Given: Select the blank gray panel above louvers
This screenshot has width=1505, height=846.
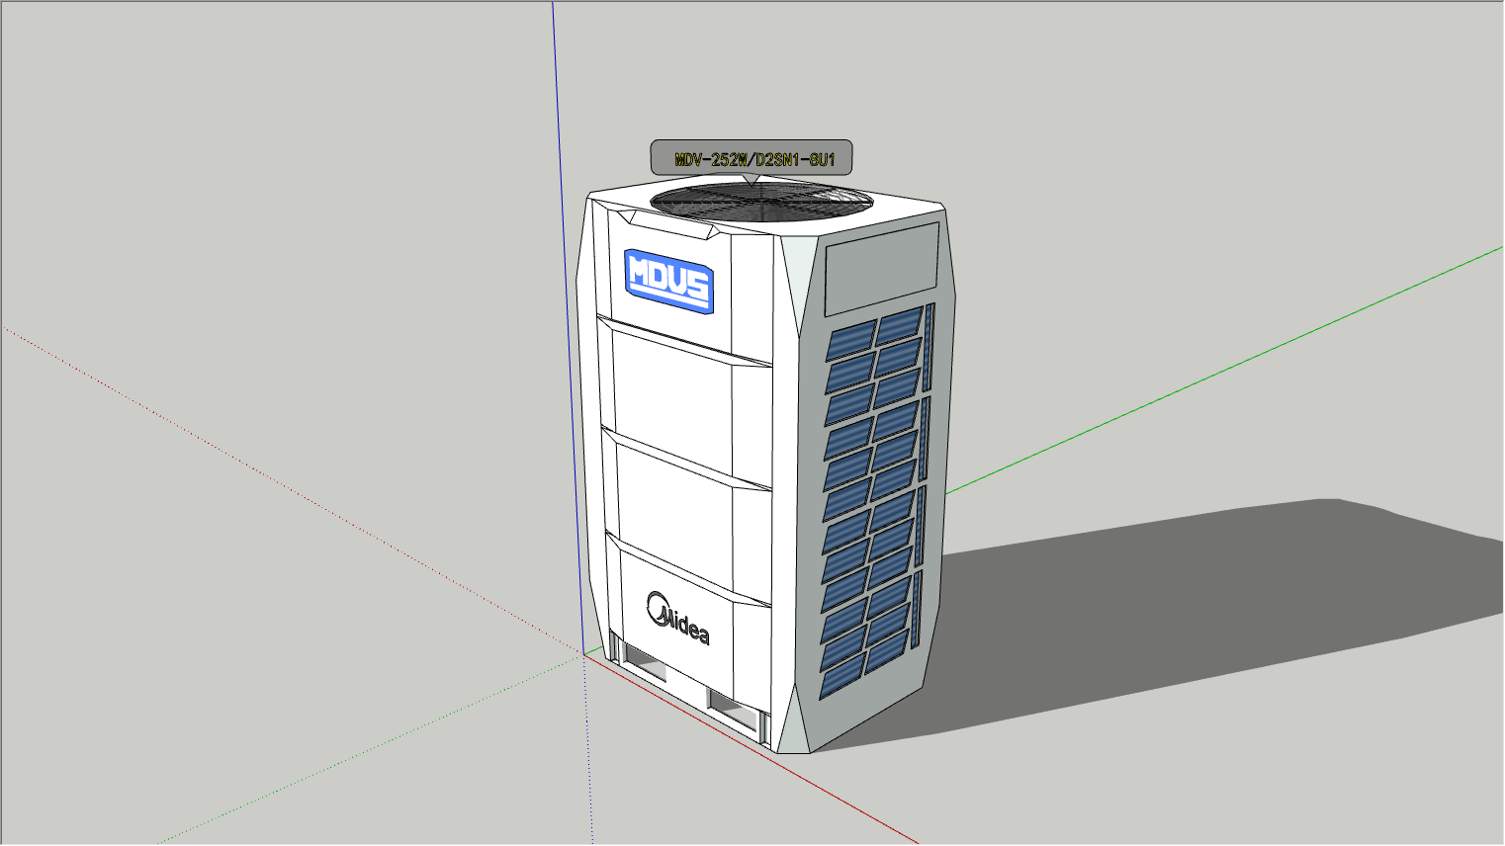Looking at the screenshot, I should coord(882,269).
